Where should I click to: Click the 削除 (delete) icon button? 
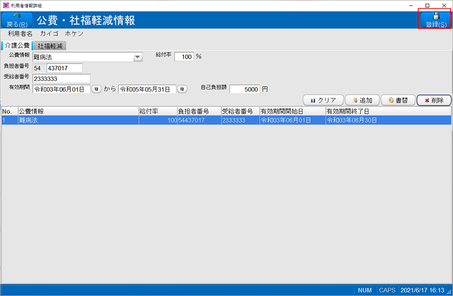pos(433,100)
